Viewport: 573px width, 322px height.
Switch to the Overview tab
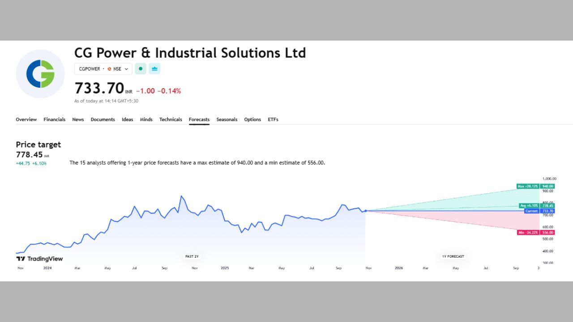pyautogui.click(x=26, y=119)
